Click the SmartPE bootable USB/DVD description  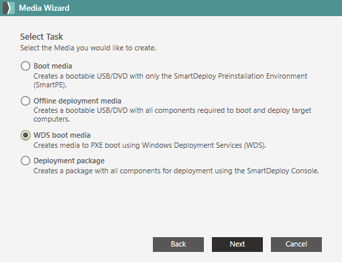tap(170, 81)
